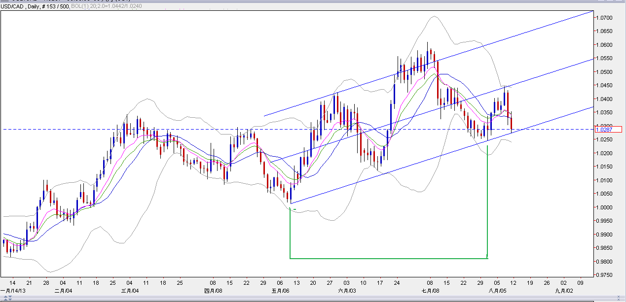Click the 三月/04 month label
626x302 pixels.
129,291
